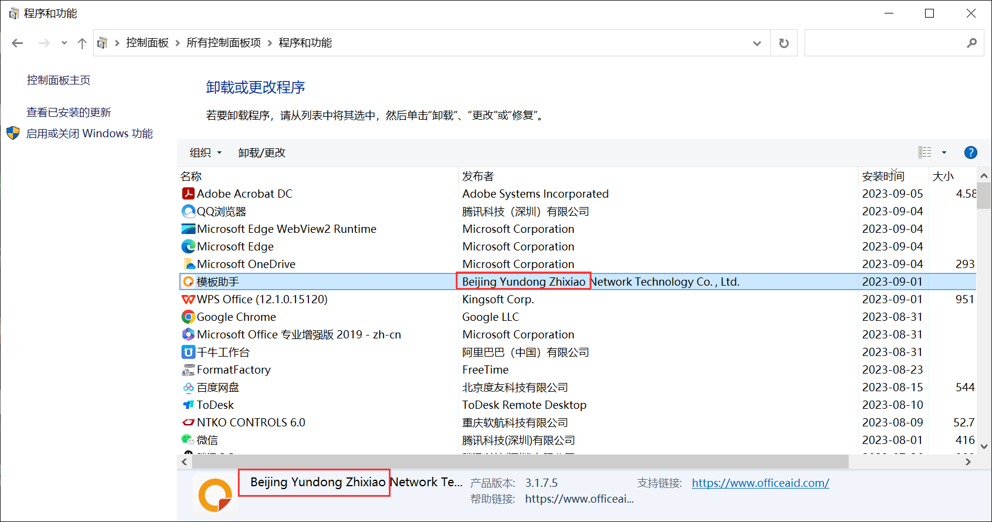Select the Google LLC publisher cell
The height and width of the screenshot is (522, 992).
[x=490, y=317]
